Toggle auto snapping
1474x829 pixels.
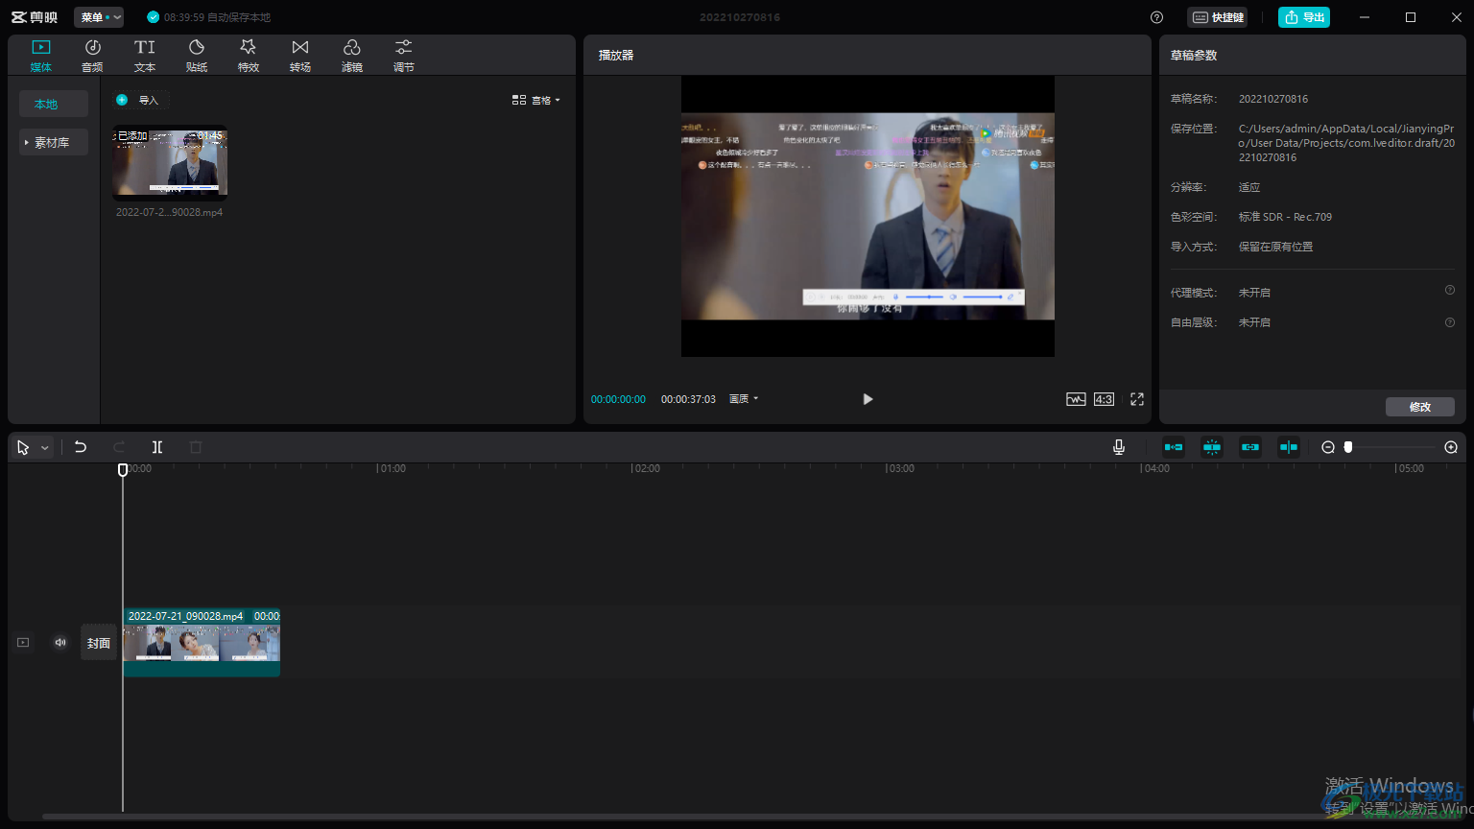(1212, 447)
